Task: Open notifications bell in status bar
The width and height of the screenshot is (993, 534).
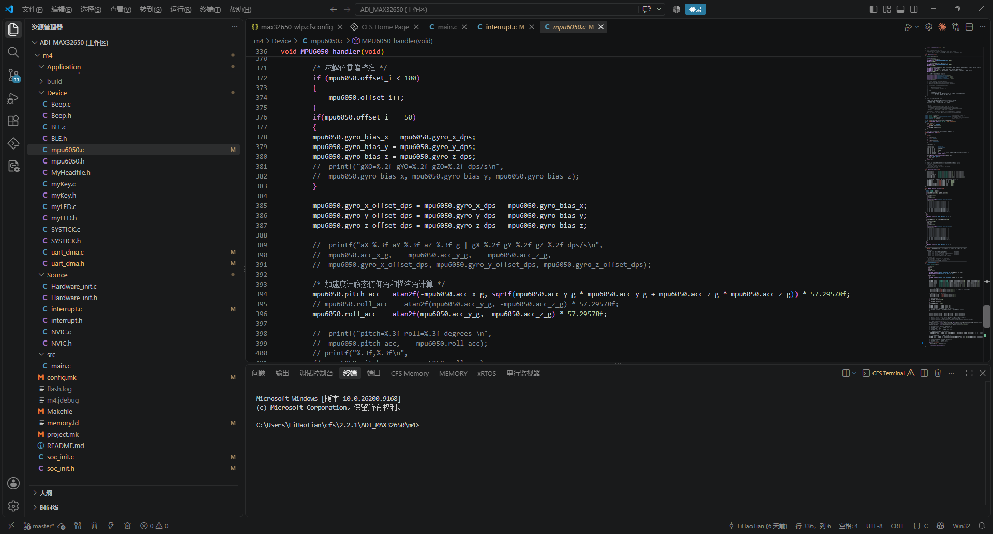Action: click(x=982, y=526)
